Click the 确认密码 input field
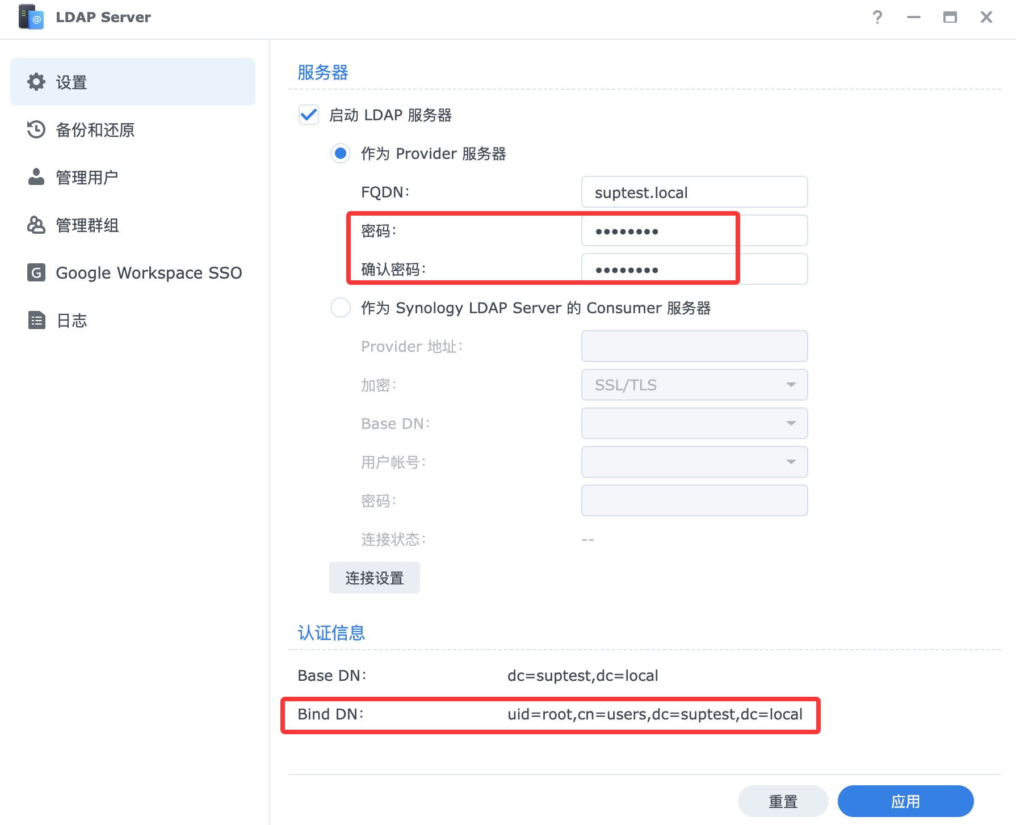This screenshot has width=1016, height=825. (694, 269)
